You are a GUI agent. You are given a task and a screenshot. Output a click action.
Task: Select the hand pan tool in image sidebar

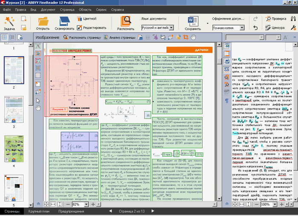click(x=38, y=108)
